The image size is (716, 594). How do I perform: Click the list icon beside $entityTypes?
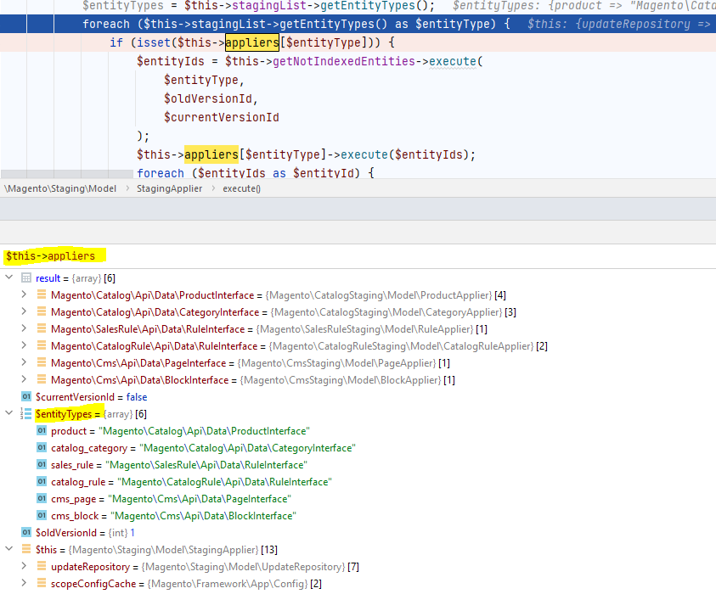point(25,414)
